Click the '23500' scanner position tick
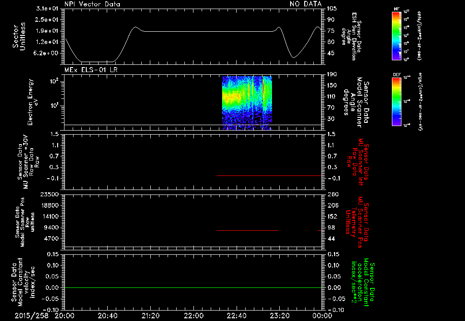The image size is (465, 321). [x=49, y=194]
